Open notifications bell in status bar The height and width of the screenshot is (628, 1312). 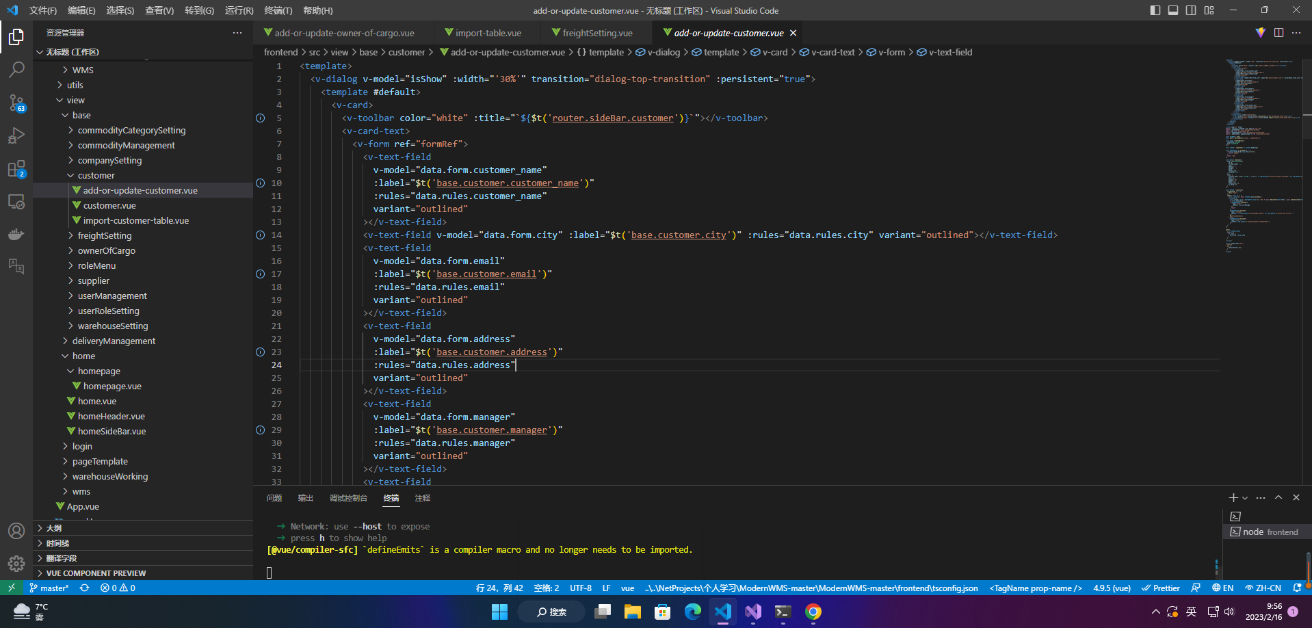1298,588
